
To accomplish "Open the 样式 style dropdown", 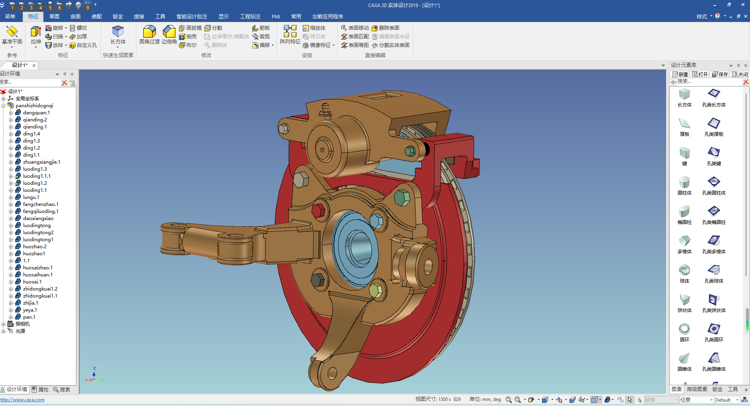I will 704,16.
